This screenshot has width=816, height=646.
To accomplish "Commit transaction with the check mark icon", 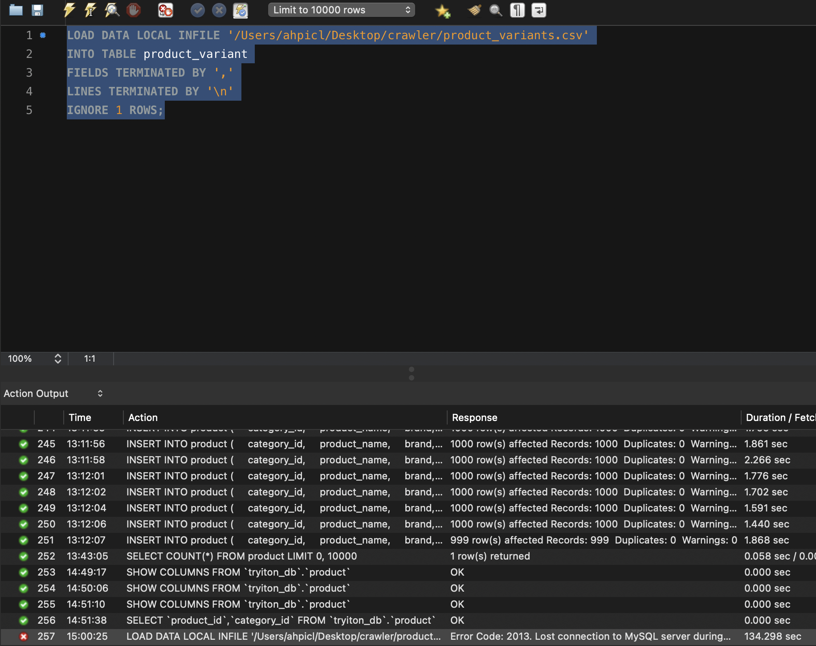I will pos(197,10).
